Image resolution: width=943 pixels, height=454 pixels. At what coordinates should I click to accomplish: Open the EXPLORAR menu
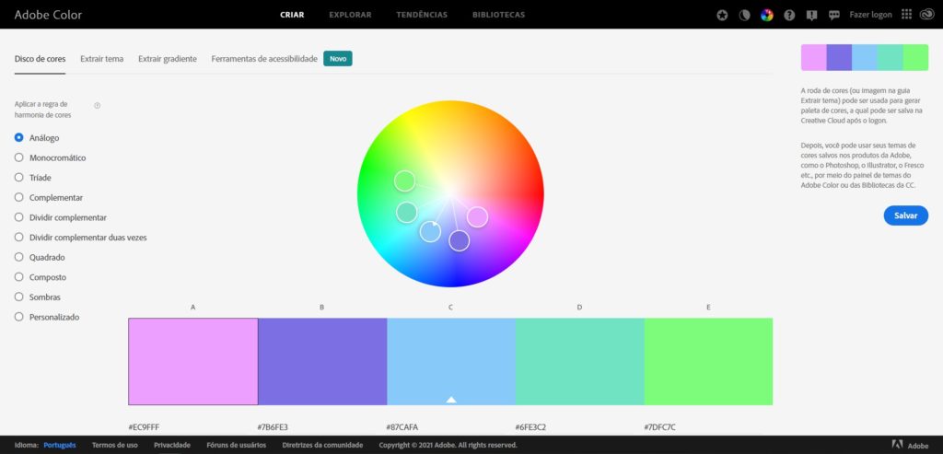click(x=350, y=15)
